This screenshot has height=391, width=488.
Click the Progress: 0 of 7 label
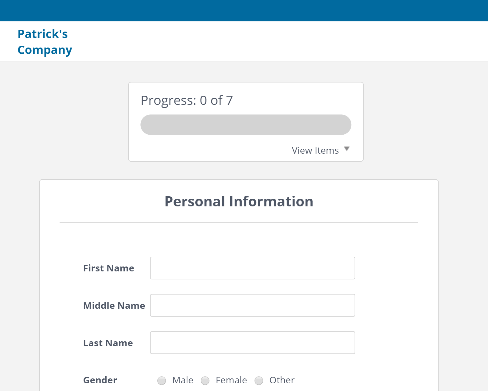pos(186,100)
